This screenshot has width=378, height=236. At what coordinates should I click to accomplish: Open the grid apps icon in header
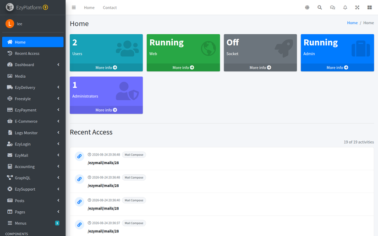click(370, 7)
